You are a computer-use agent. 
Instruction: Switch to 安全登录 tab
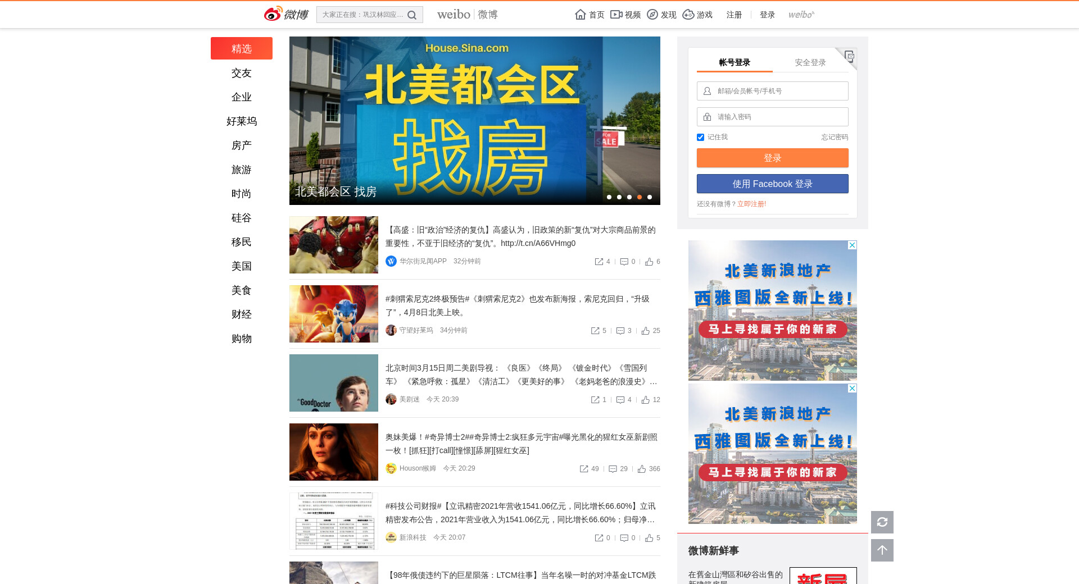point(810,62)
